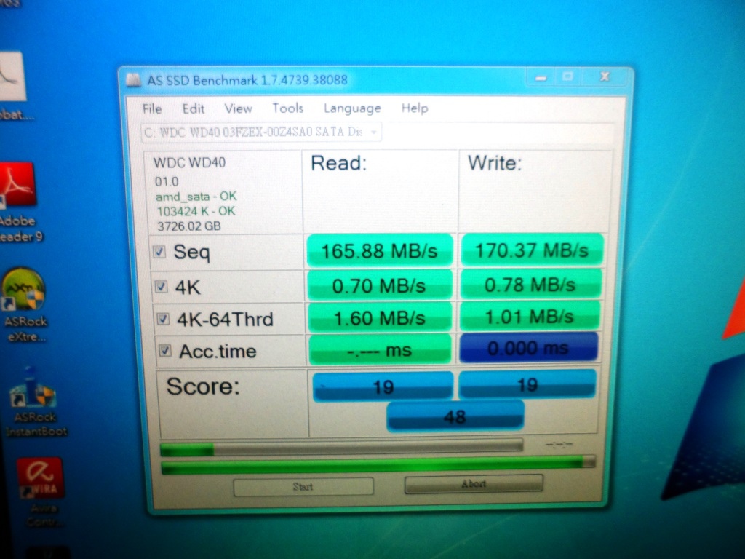The width and height of the screenshot is (745, 559).
Task: Click the Start button
Action: 303,487
